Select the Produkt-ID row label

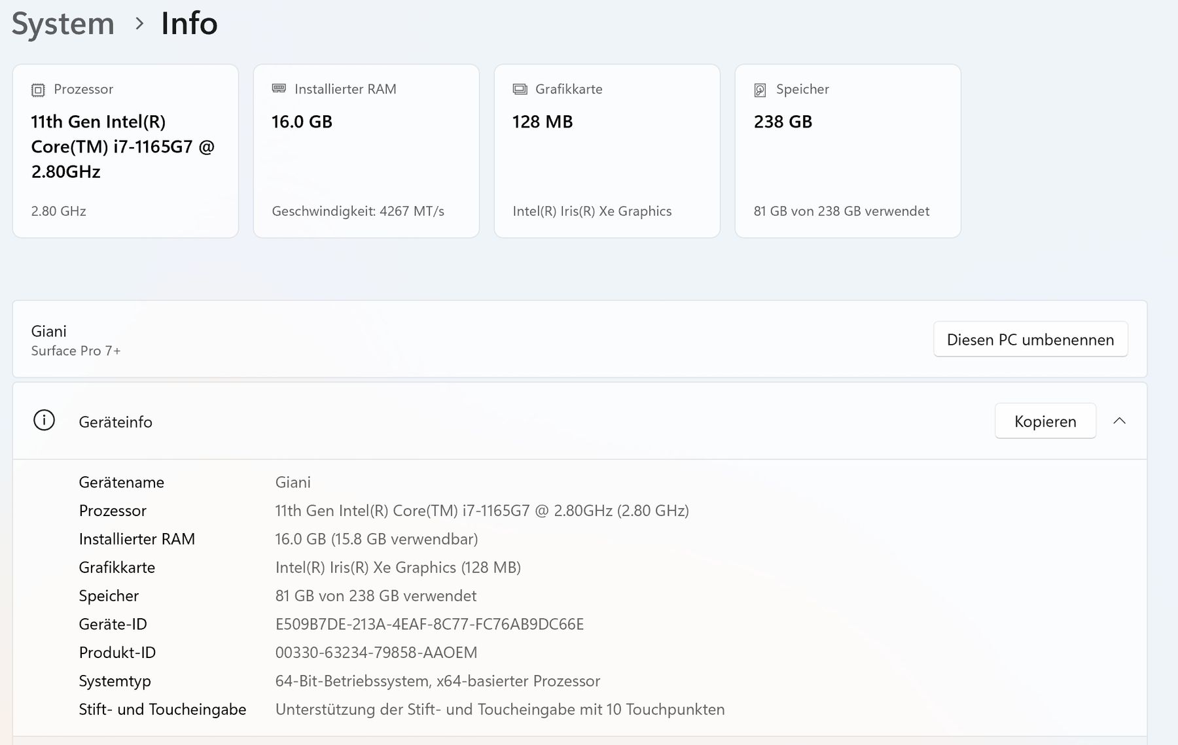117,653
